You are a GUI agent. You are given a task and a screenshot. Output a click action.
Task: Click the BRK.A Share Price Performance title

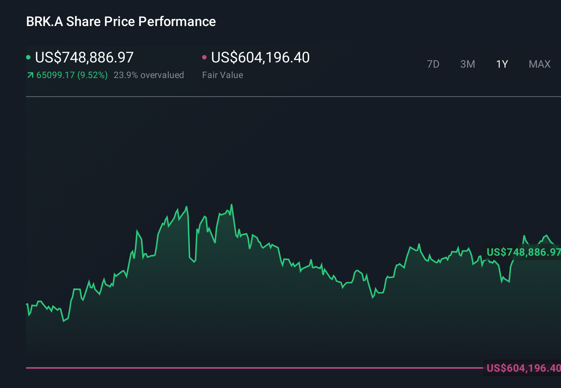coord(120,21)
